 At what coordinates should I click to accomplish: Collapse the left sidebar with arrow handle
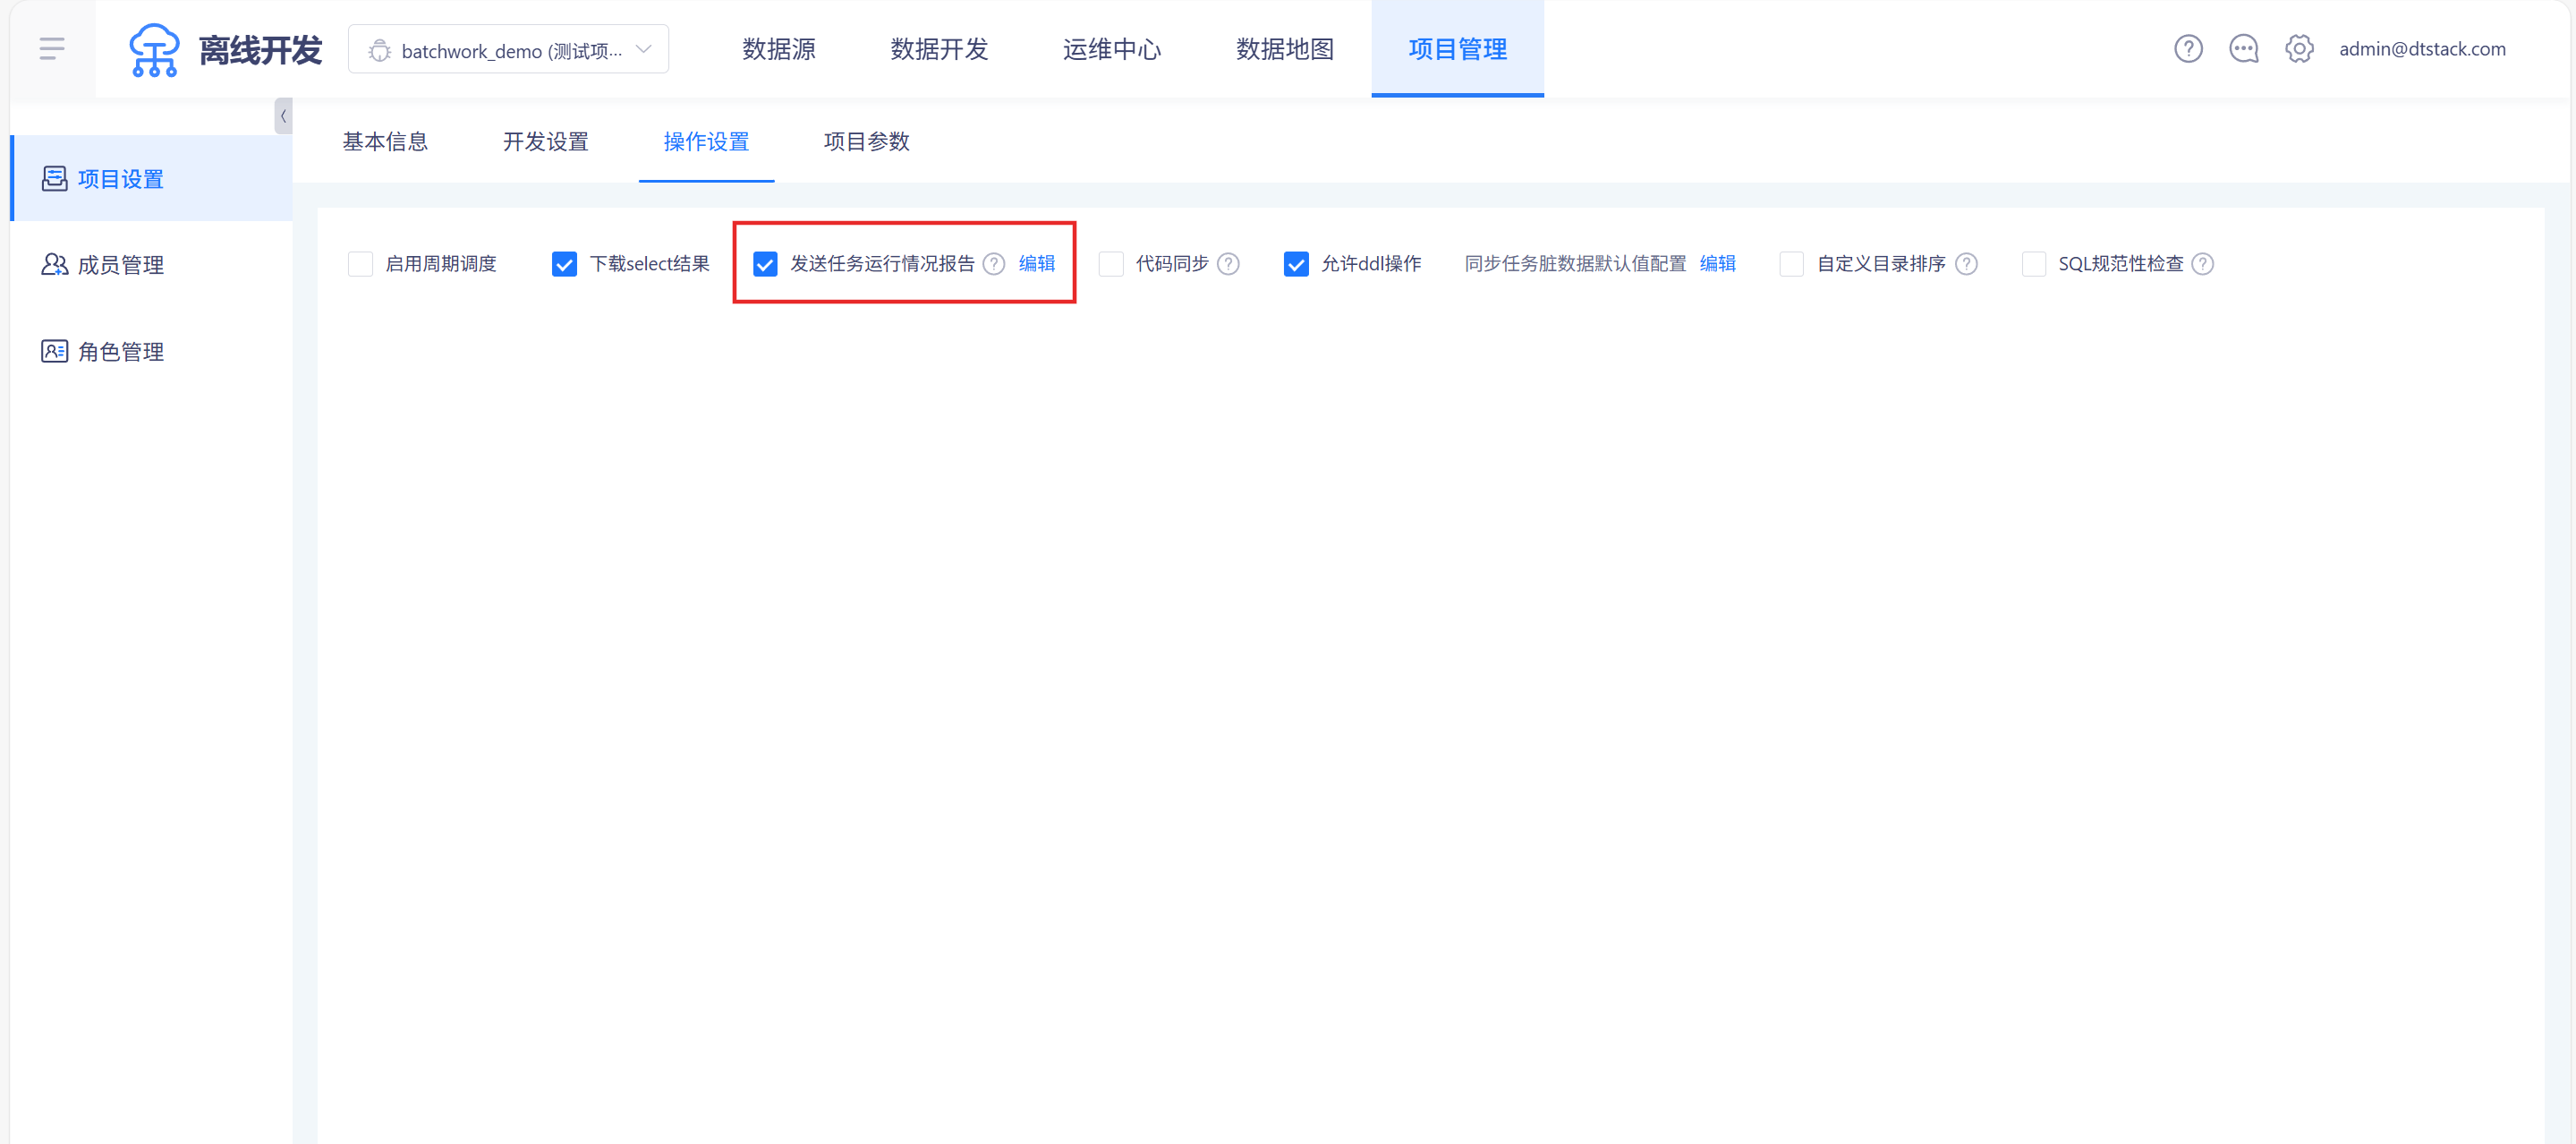click(283, 116)
